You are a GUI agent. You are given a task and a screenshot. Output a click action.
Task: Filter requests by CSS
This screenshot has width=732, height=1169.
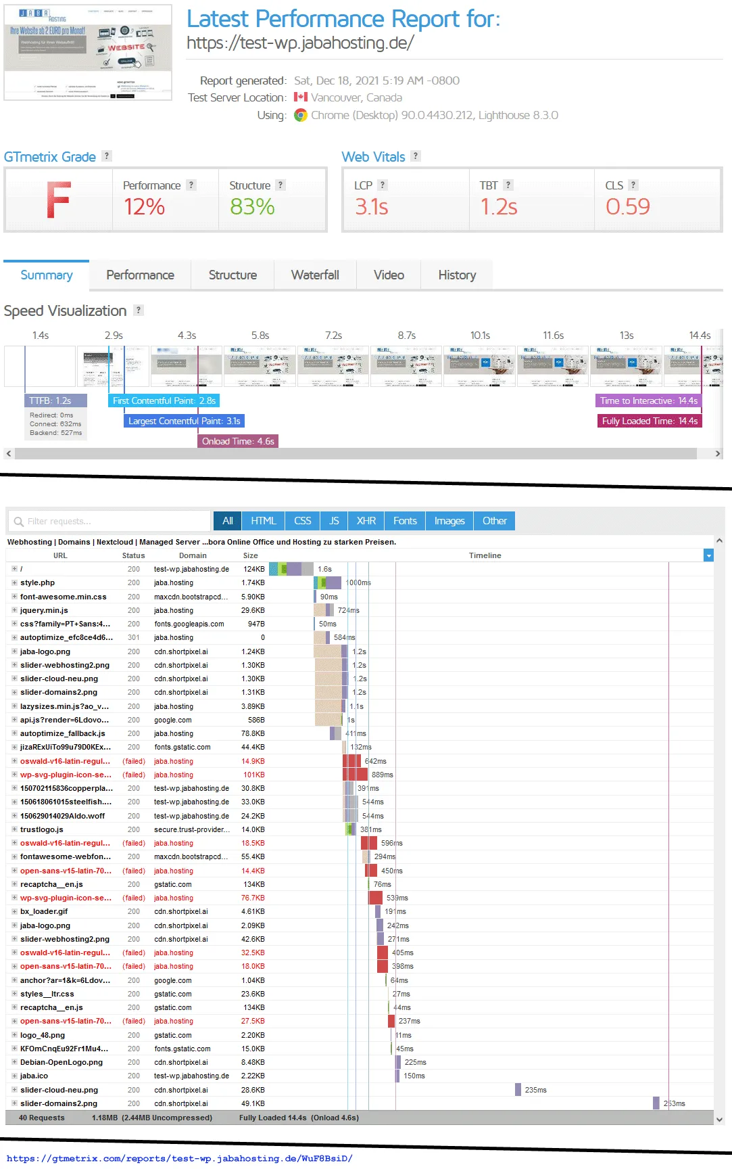[x=303, y=521]
